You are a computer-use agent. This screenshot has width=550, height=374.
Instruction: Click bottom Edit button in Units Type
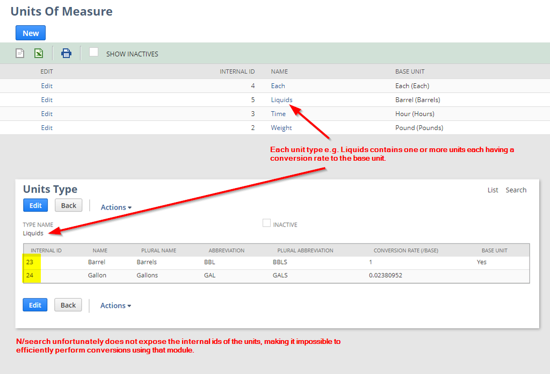[x=35, y=305]
